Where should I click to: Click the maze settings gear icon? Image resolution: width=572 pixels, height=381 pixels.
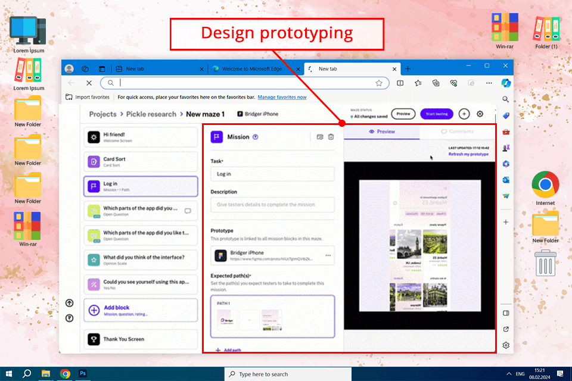click(x=480, y=114)
